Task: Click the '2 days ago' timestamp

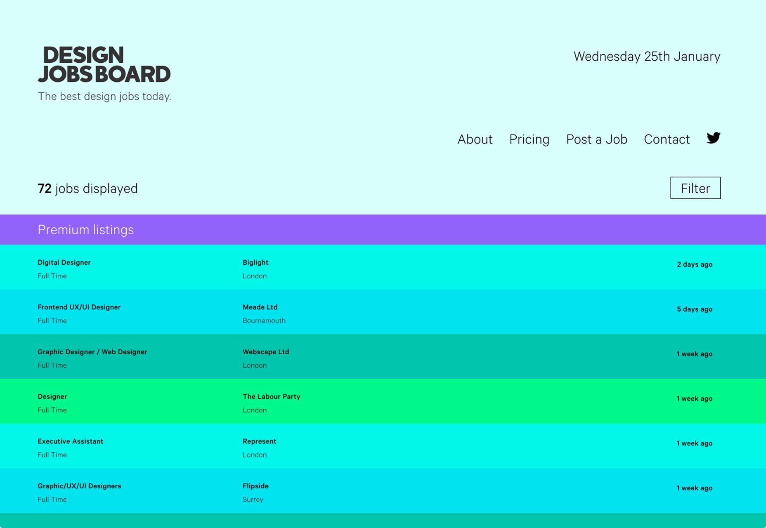Action: (695, 264)
